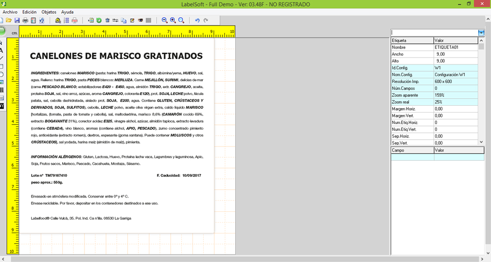Select the barcode tool in left toolbox

coord(1,90)
